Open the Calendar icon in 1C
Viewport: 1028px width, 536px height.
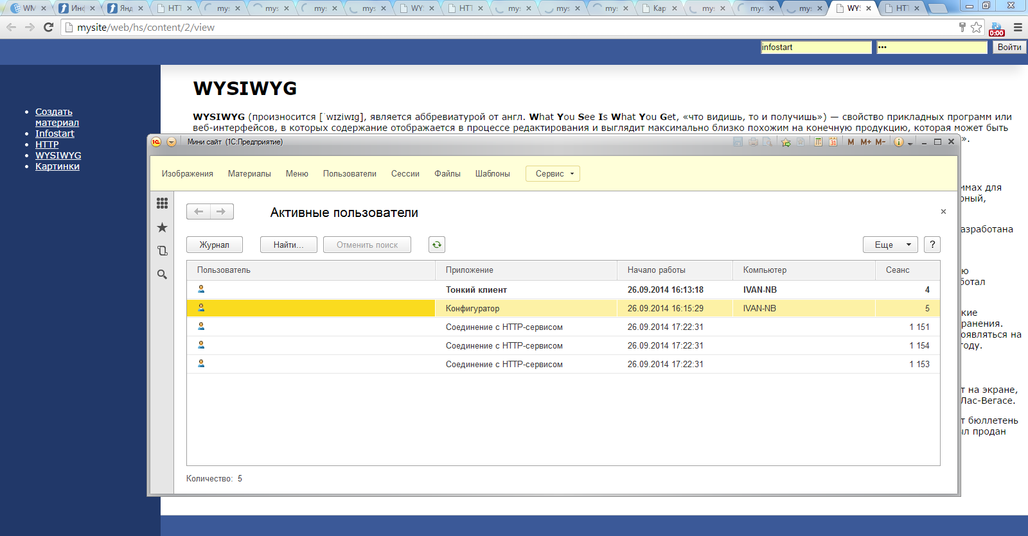(833, 142)
